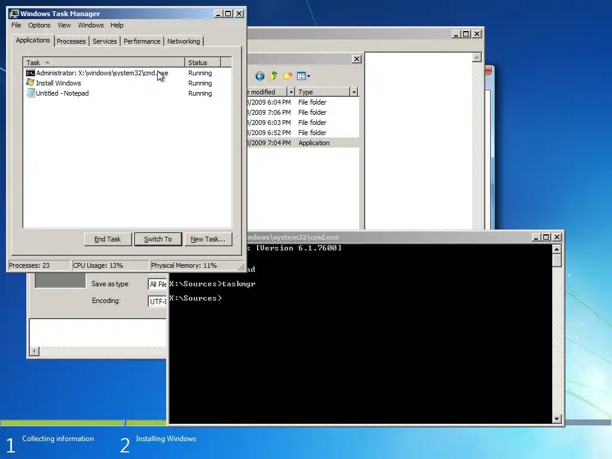Open the View menu in Task Manager
612x459 pixels.
pos(64,25)
